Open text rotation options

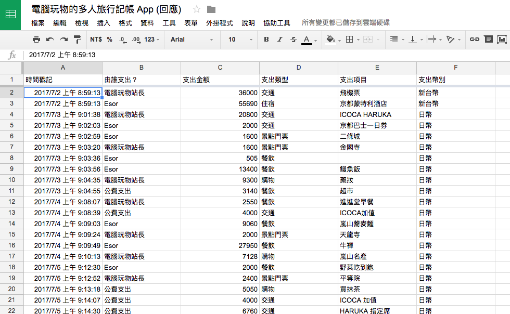point(453,40)
